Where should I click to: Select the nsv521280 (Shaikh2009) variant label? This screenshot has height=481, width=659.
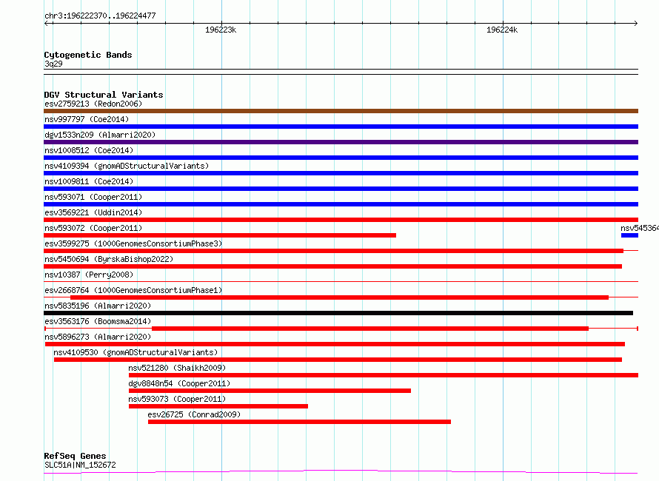(x=177, y=368)
